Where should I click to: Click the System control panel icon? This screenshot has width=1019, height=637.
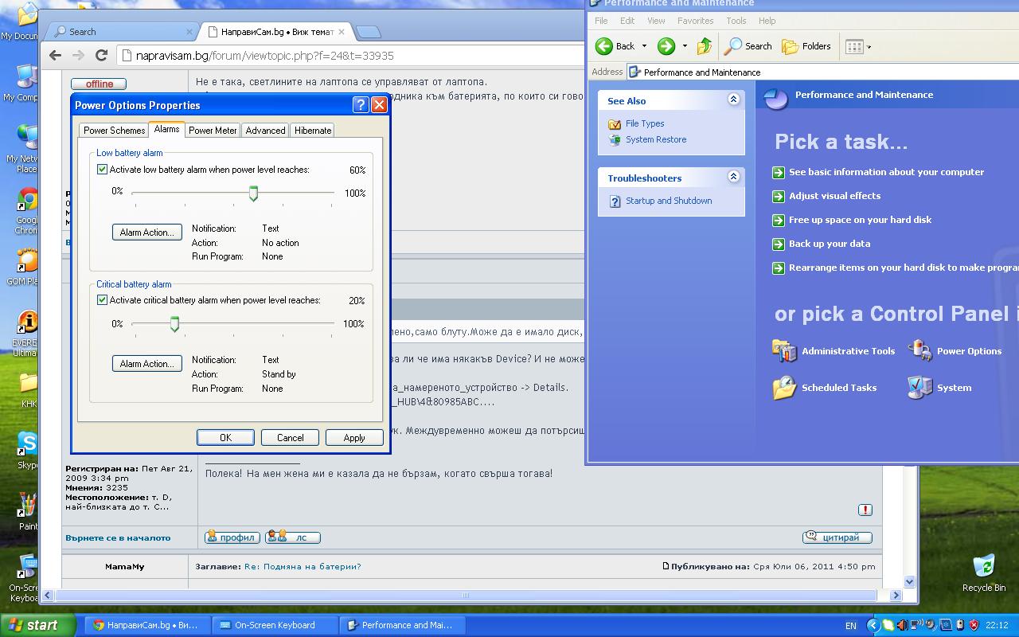[920, 388]
